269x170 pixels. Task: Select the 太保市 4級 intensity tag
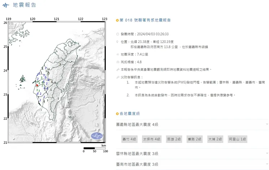click(152, 139)
